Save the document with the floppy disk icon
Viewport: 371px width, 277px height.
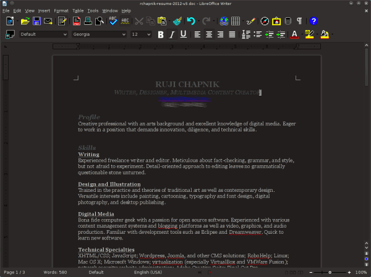pos(36,21)
